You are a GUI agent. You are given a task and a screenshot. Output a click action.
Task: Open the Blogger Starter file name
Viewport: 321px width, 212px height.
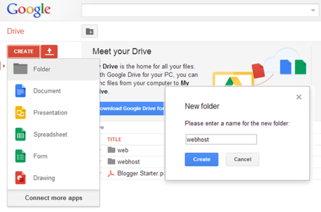pyautogui.click(x=141, y=173)
